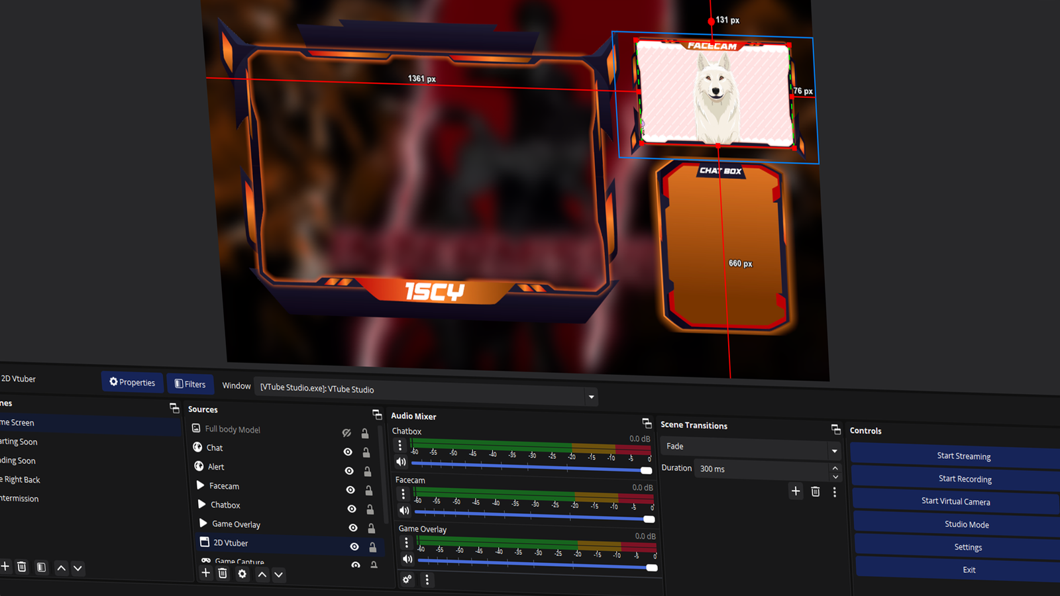This screenshot has height=596, width=1060.
Task: Move the selected source down the list
Action: pos(278,575)
